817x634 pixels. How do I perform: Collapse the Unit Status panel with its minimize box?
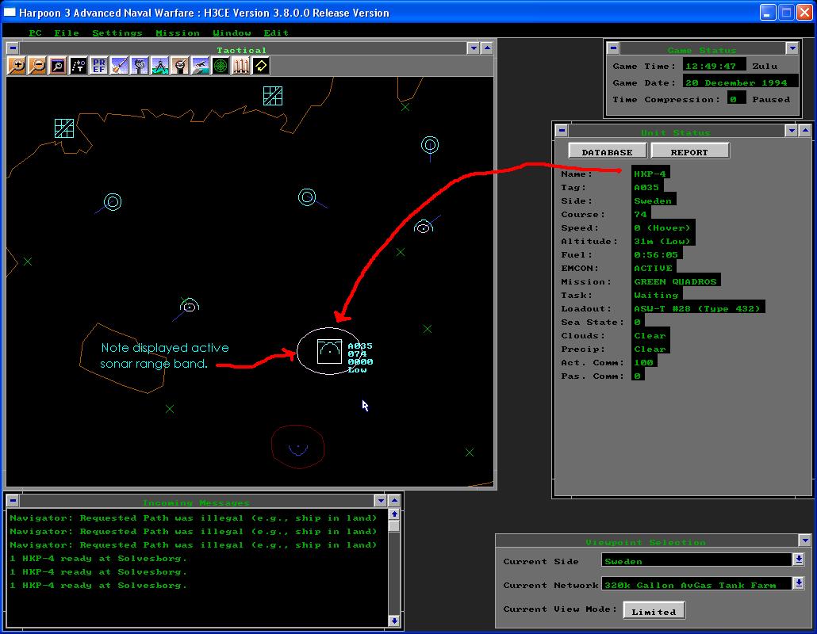click(562, 130)
